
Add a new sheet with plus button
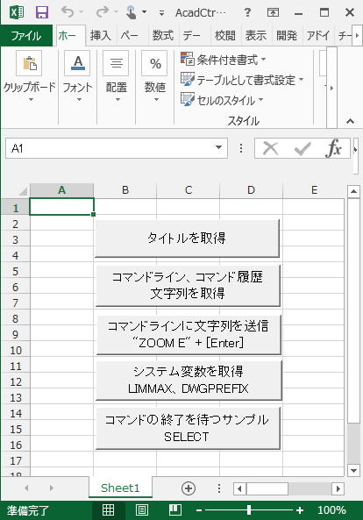coord(189,488)
